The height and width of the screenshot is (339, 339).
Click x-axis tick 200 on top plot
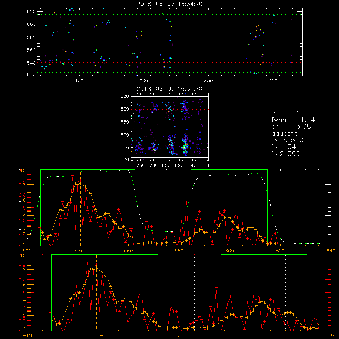click(144, 81)
